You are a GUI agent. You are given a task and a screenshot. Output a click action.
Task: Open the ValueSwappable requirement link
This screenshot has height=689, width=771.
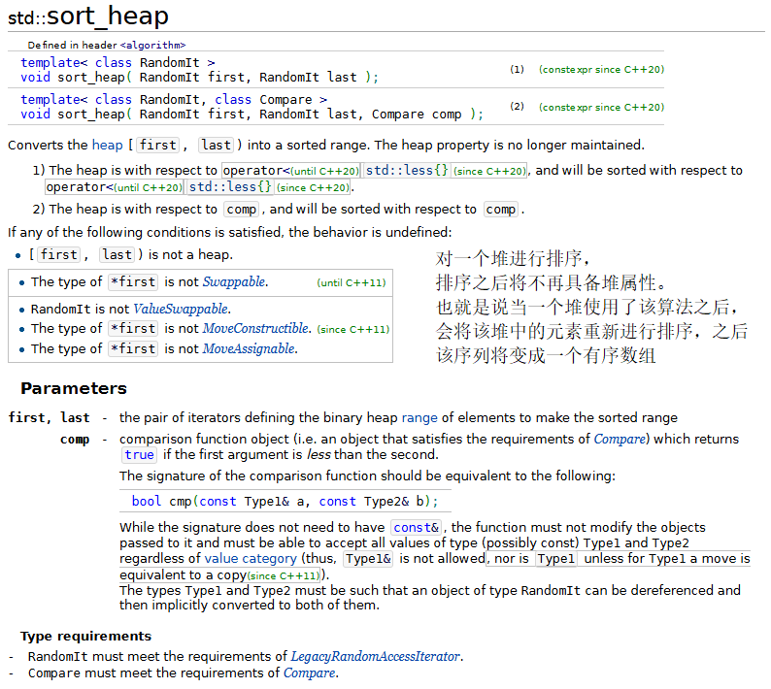(x=181, y=309)
